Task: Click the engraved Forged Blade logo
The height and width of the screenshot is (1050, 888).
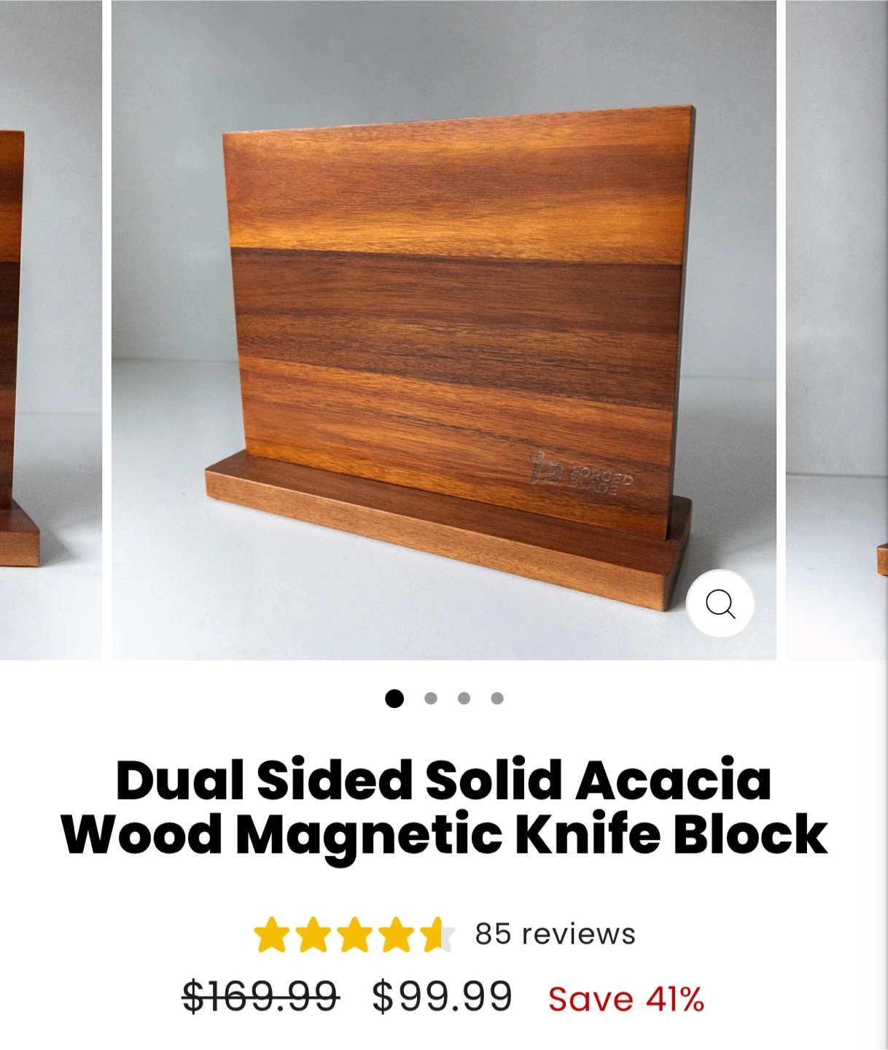Action: pos(581,473)
